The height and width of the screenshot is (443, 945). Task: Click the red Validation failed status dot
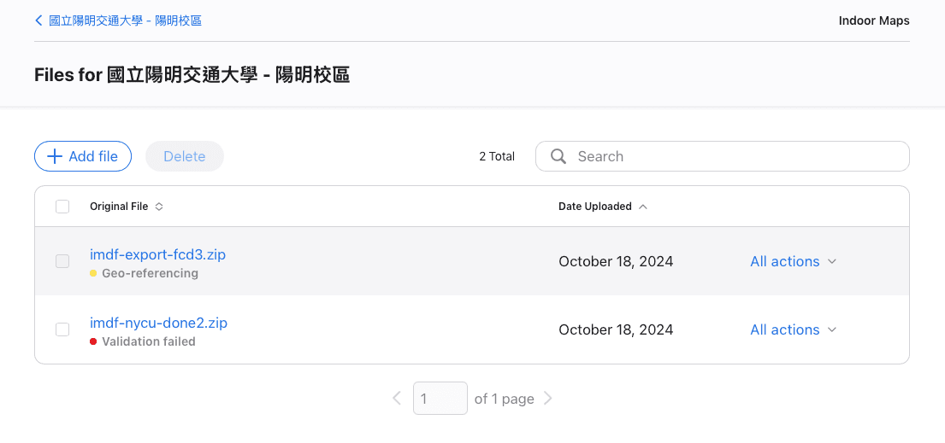tap(93, 342)
